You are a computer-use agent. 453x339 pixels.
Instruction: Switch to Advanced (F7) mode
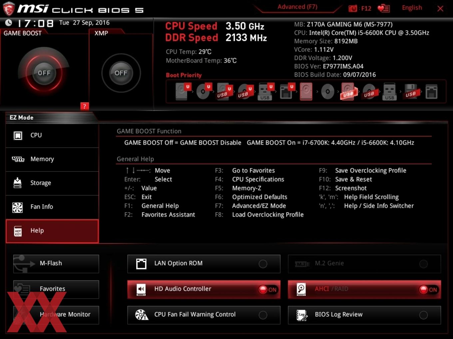coord(297,7)
